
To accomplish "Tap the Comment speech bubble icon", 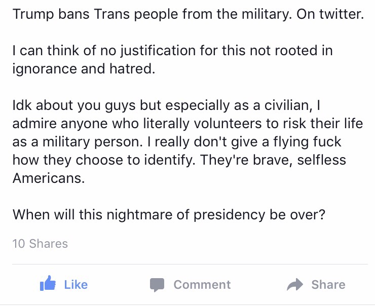I will 157,285.
